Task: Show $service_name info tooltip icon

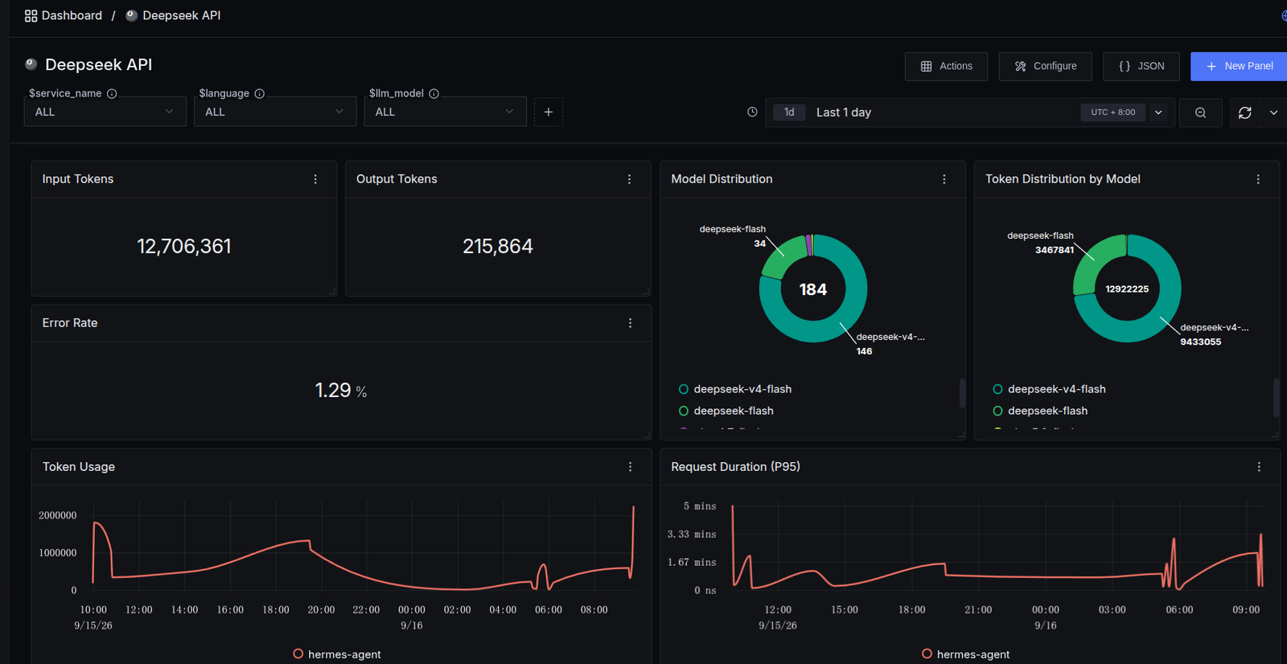Action: (112, 93)
